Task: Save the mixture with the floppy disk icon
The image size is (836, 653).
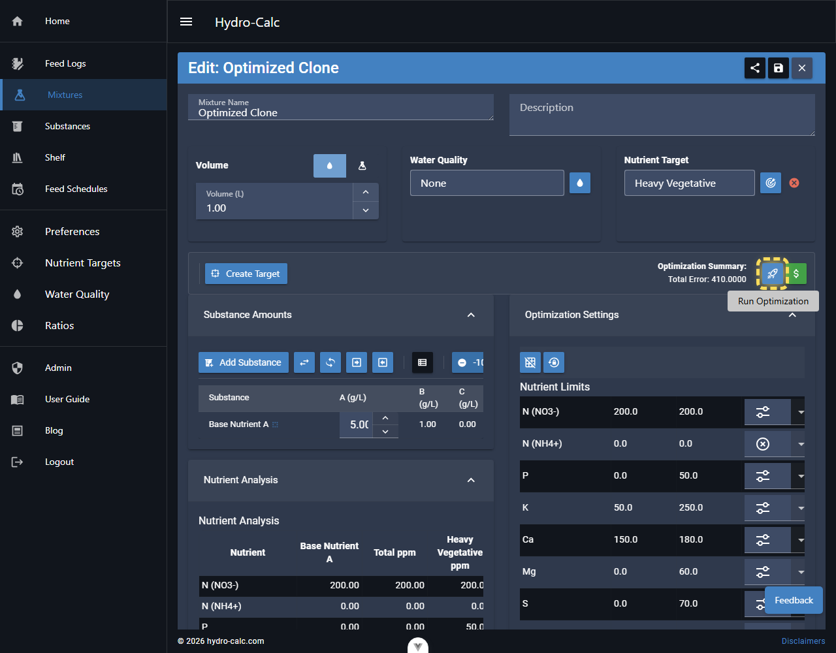Action: (x=779, y=68)
